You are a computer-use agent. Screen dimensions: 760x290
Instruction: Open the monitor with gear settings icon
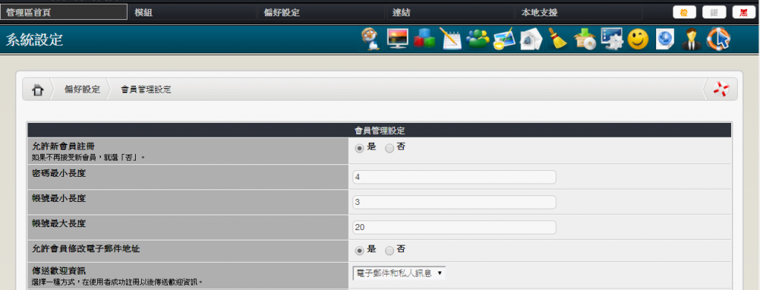click(x=612, y=39)
